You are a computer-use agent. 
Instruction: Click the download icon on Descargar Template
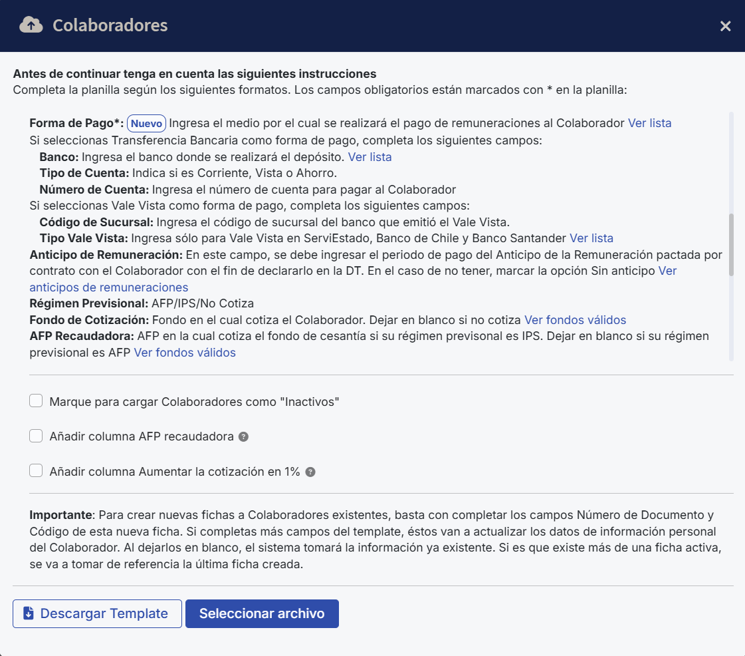[x=27, y=613]
